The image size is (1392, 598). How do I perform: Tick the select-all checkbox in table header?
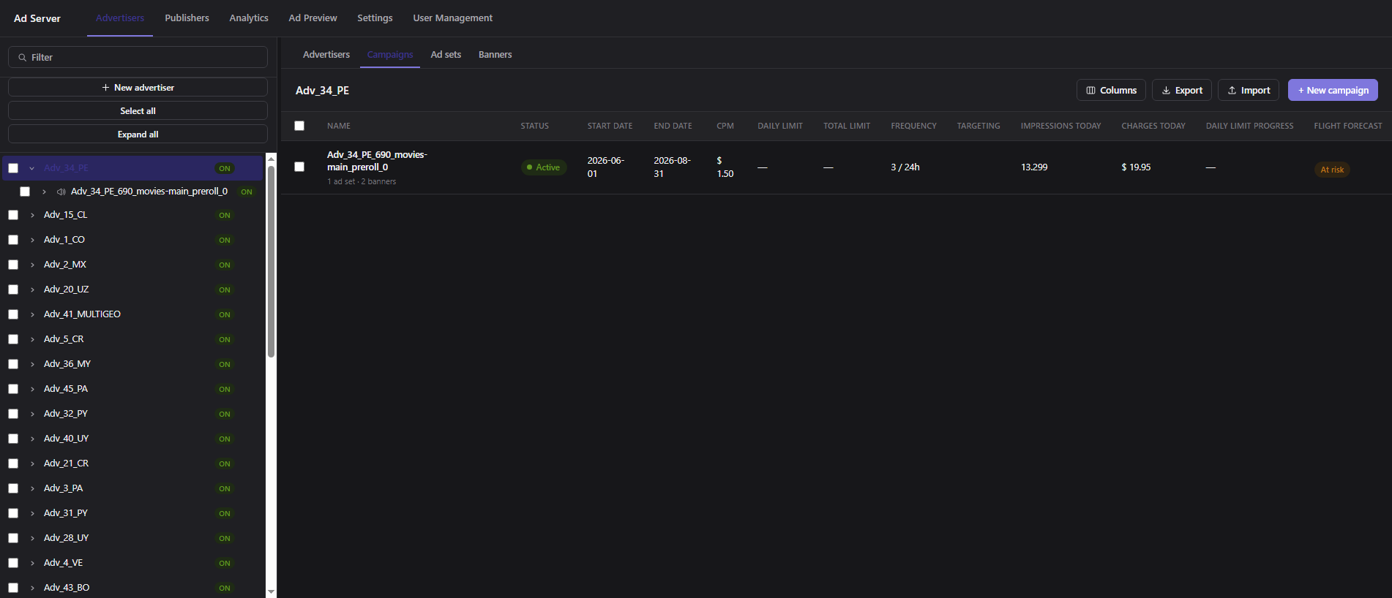coord(299,126)
